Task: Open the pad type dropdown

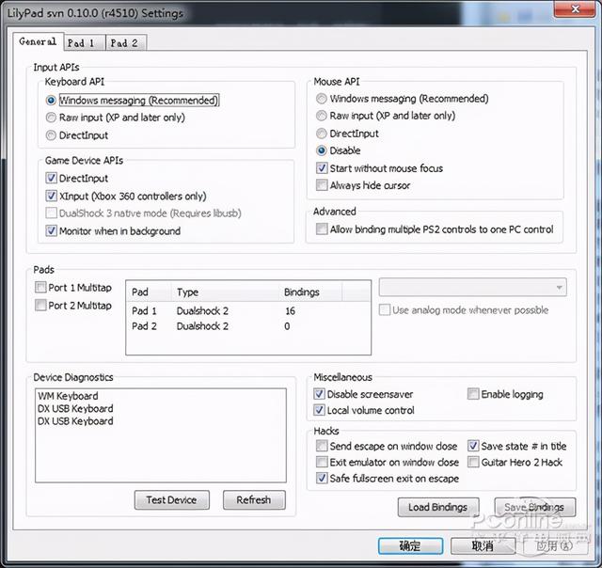Action: tap(472, 287)
